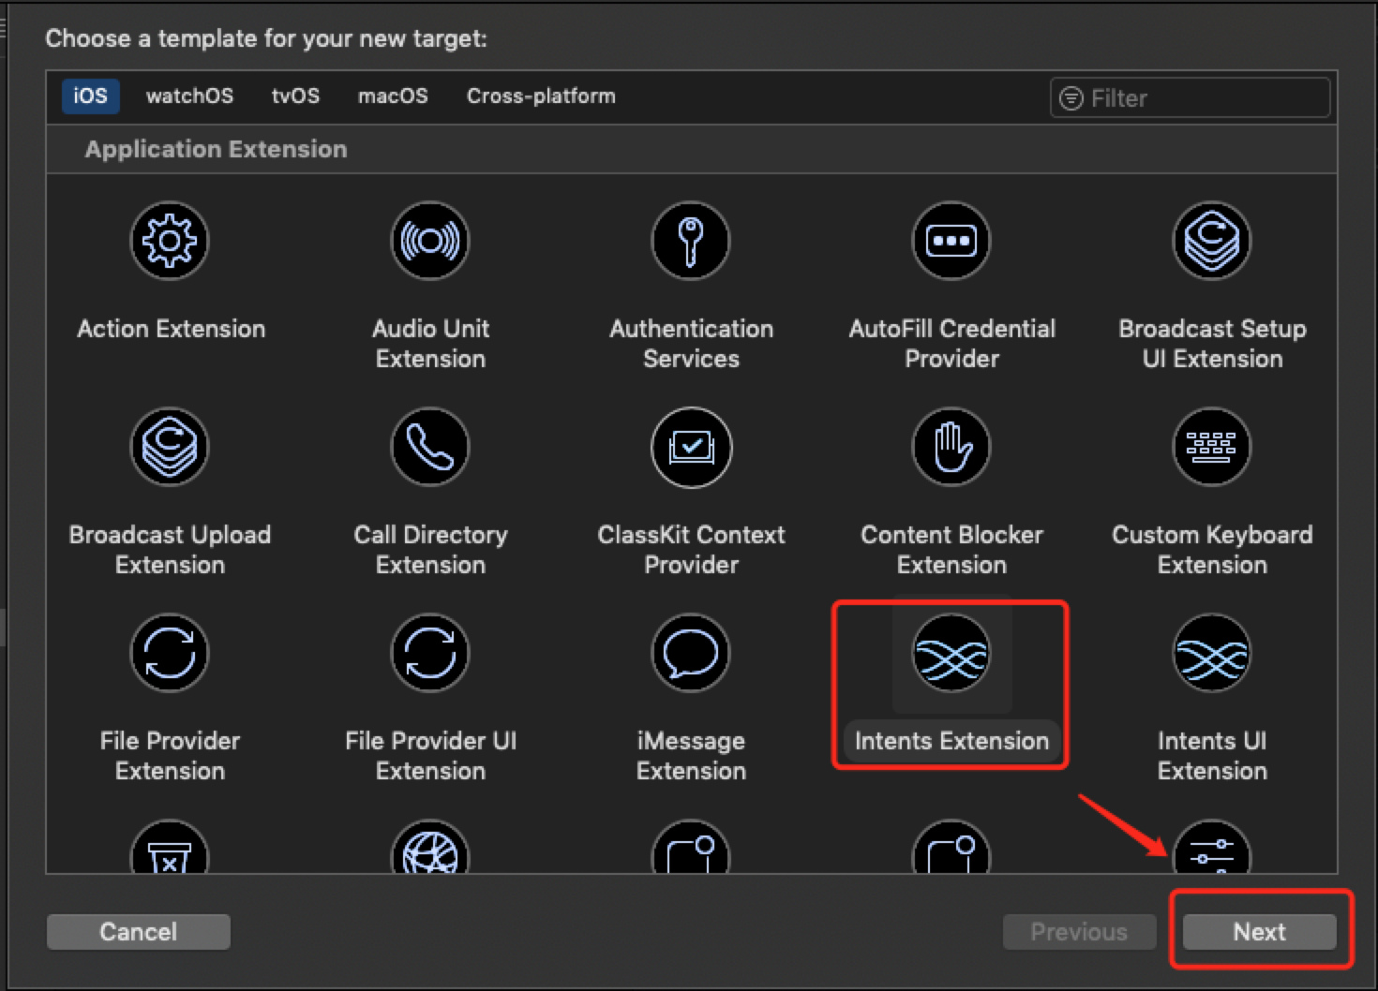Pick the Call Directory Extension phone icon
The width and height of the screenshot is (1378, 991).
pyautogui.click(x=430, y=447)
